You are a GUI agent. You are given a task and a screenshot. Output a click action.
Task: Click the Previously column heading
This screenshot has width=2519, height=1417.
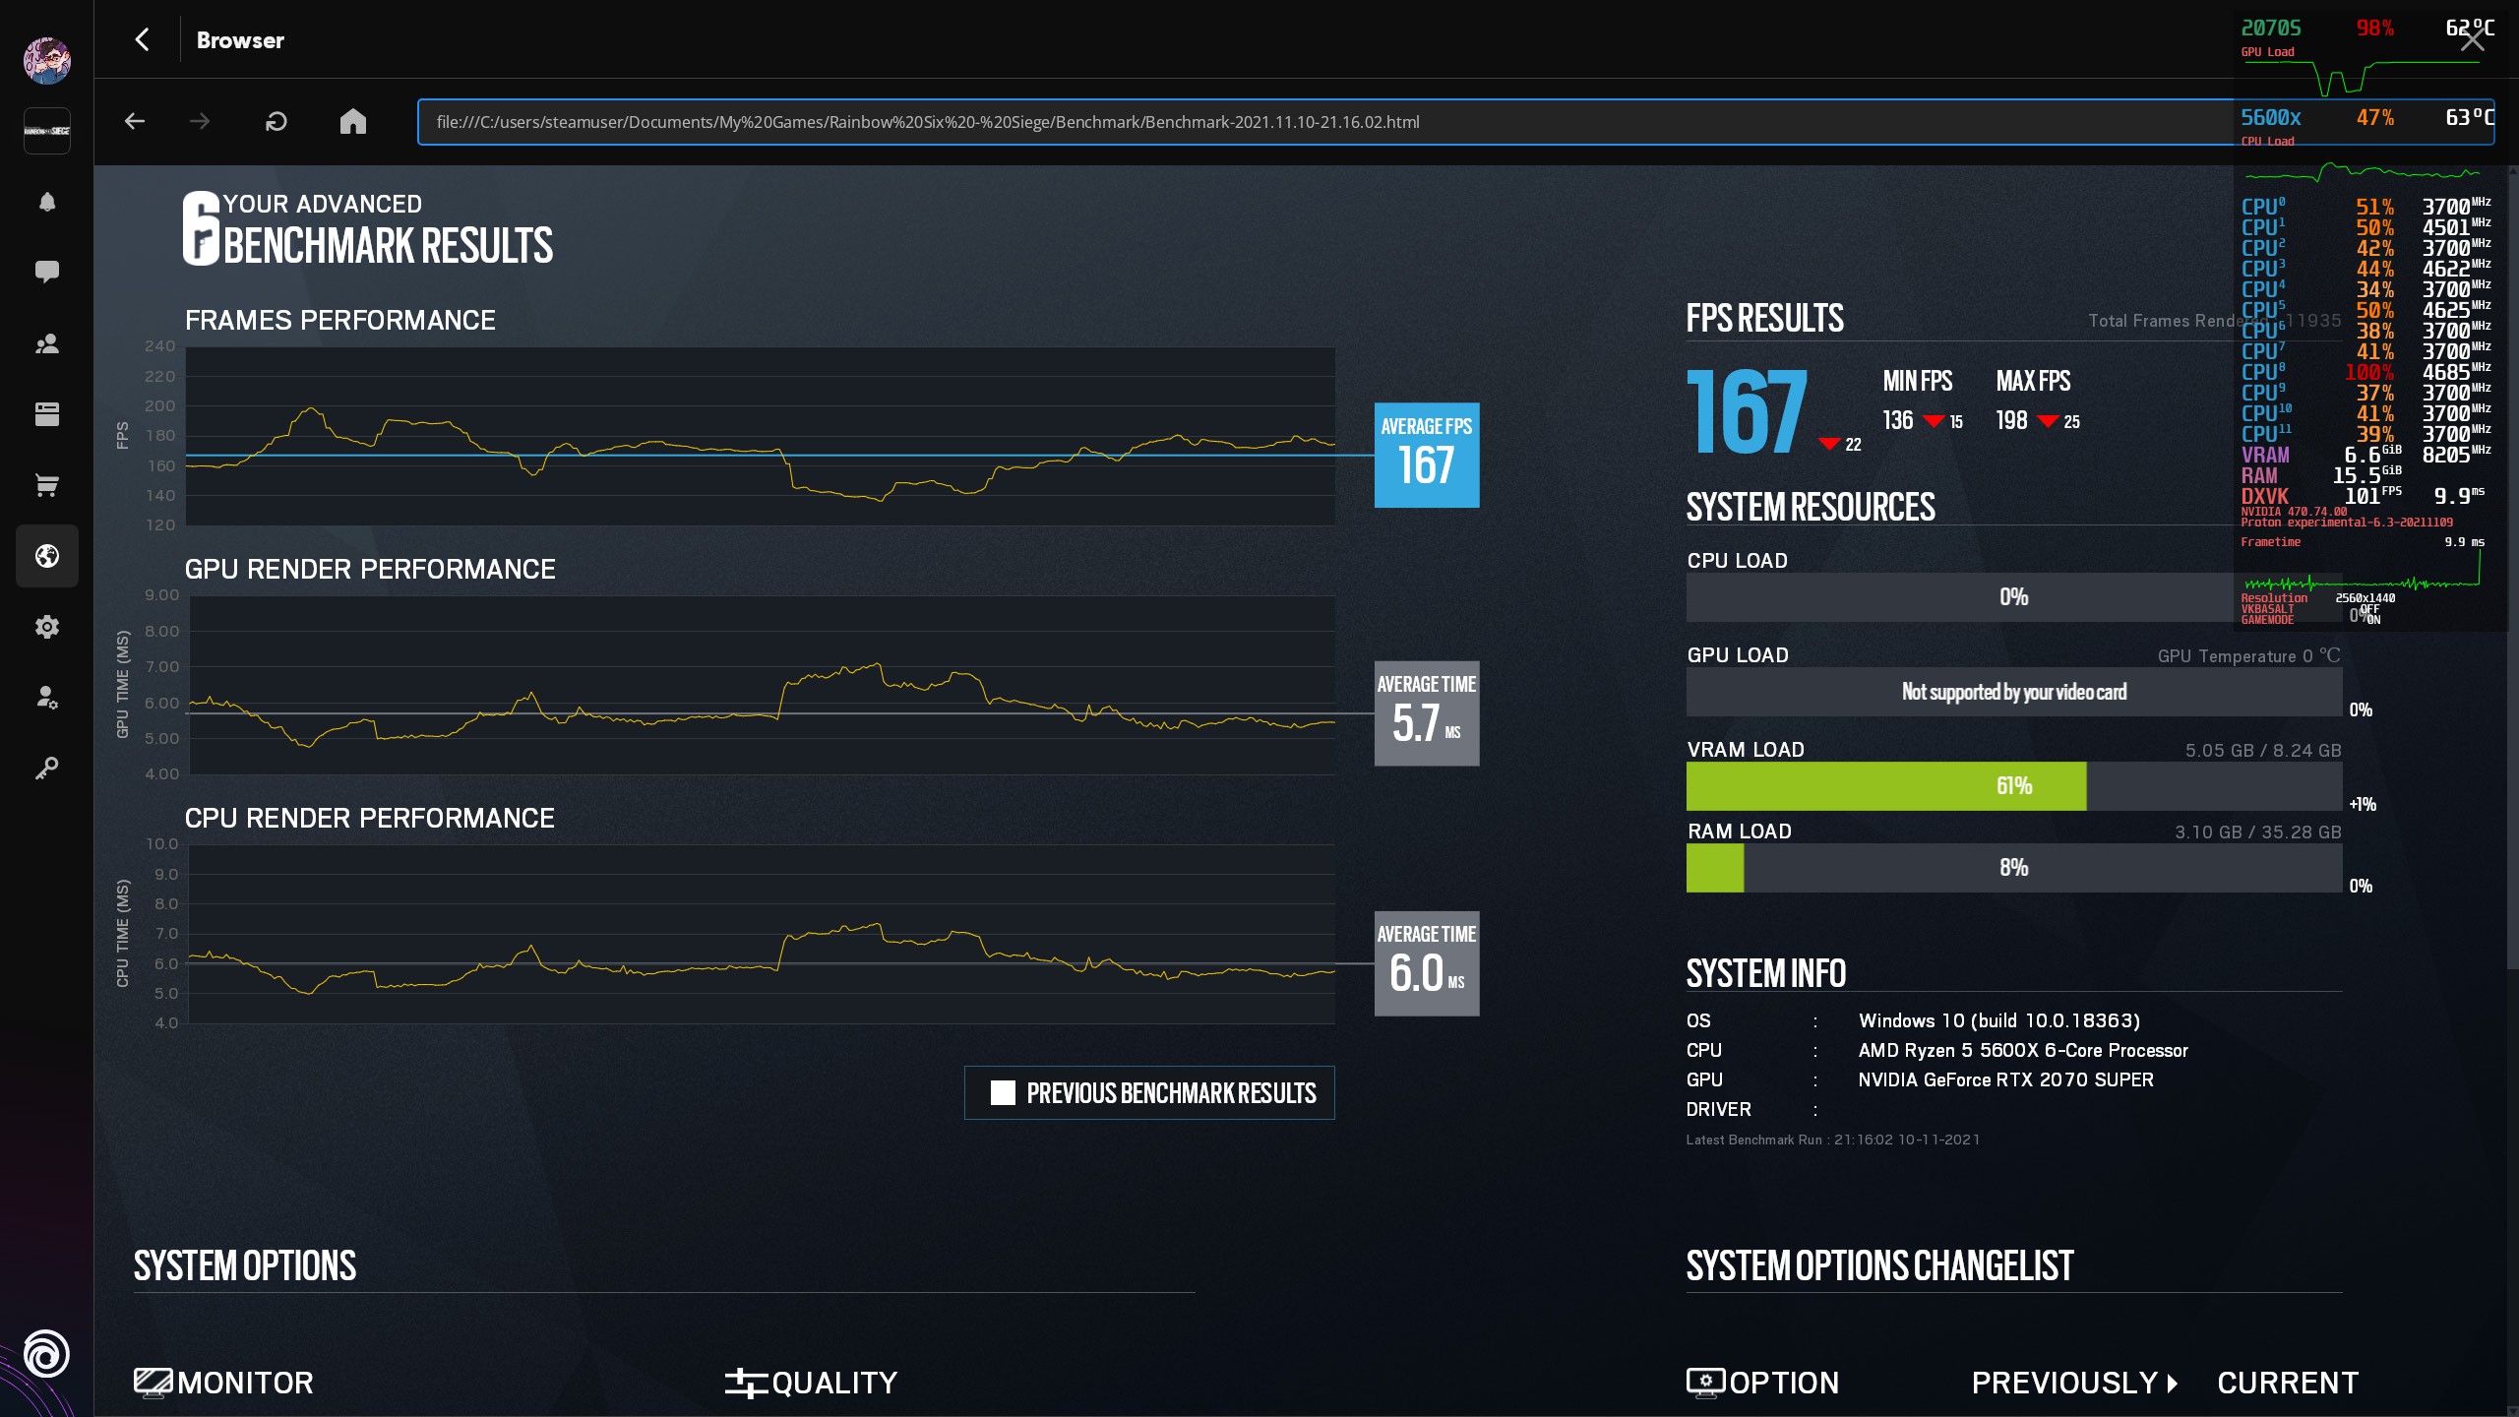(2064, 1384)
